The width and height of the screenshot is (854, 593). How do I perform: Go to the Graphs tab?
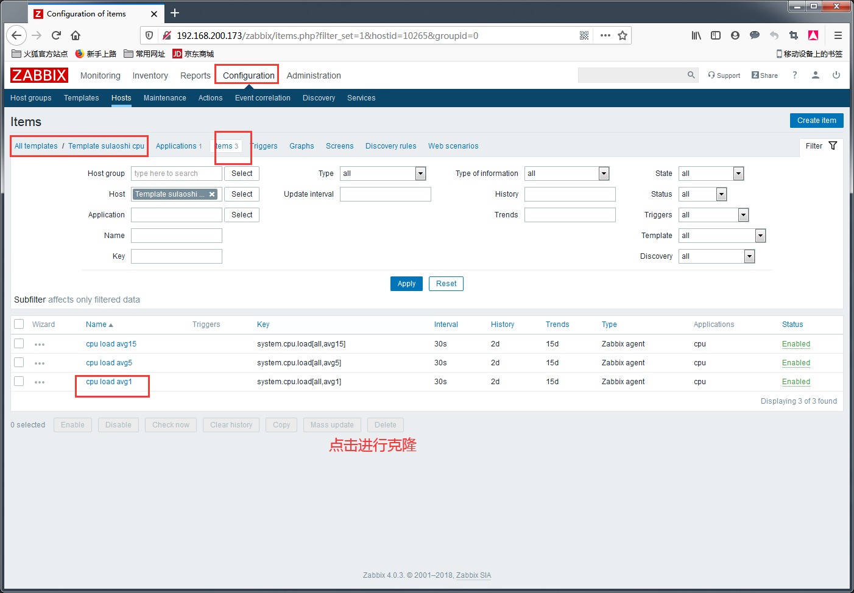[x=302, y=146]
